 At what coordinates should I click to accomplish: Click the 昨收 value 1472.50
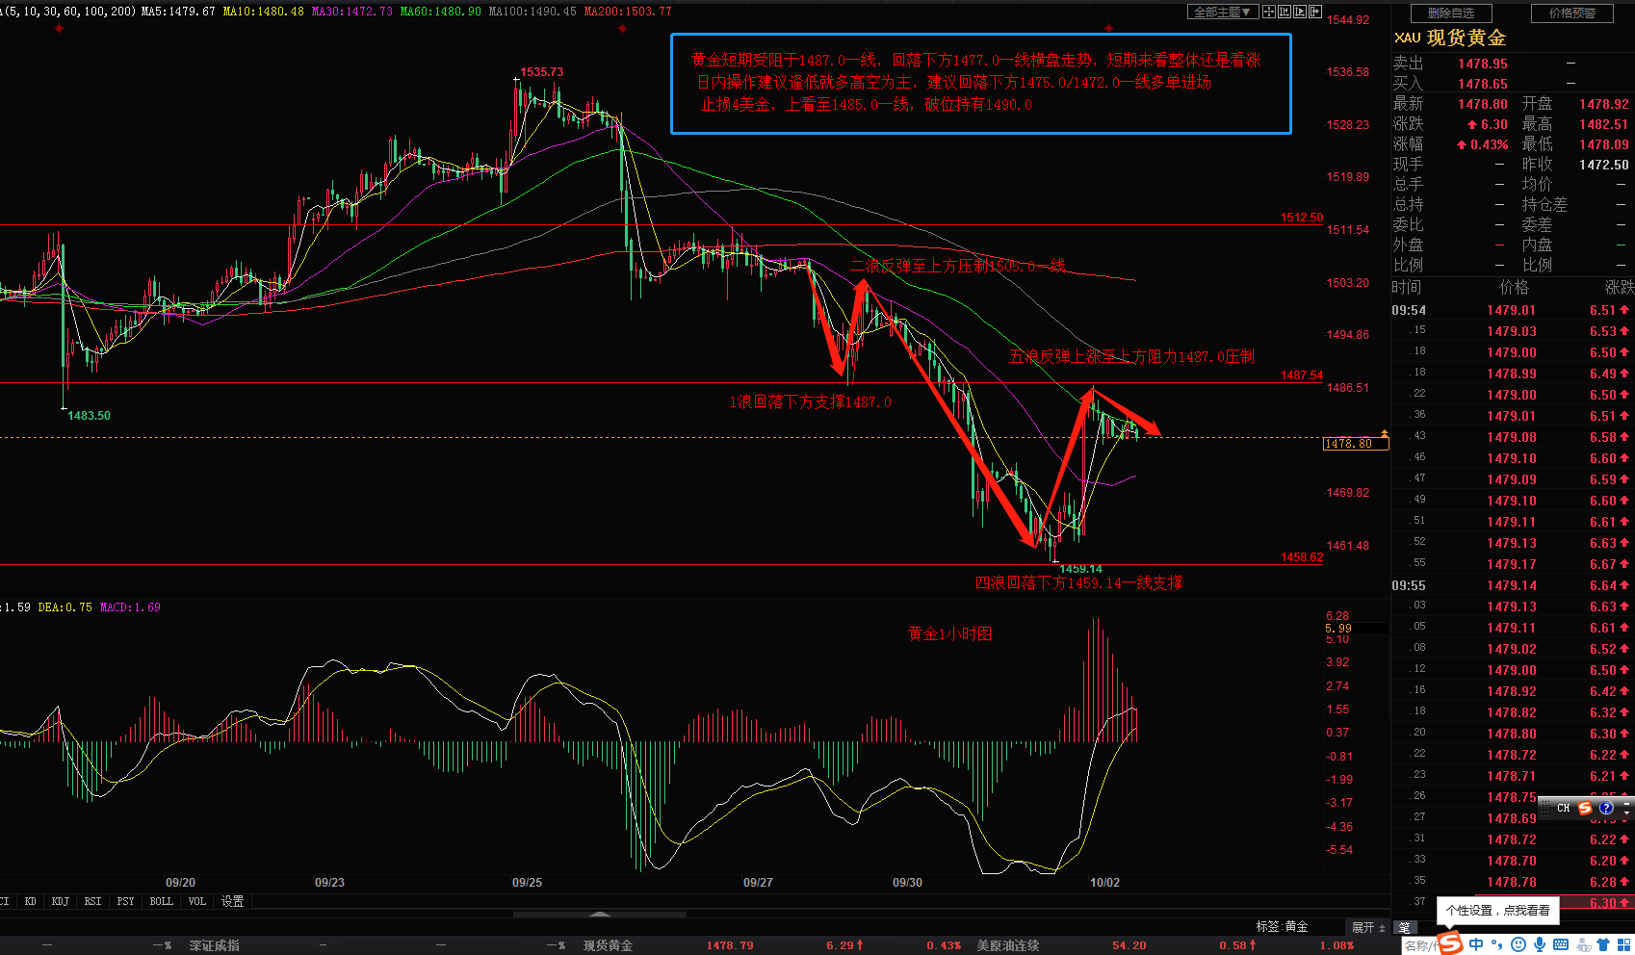point(1604,165)
